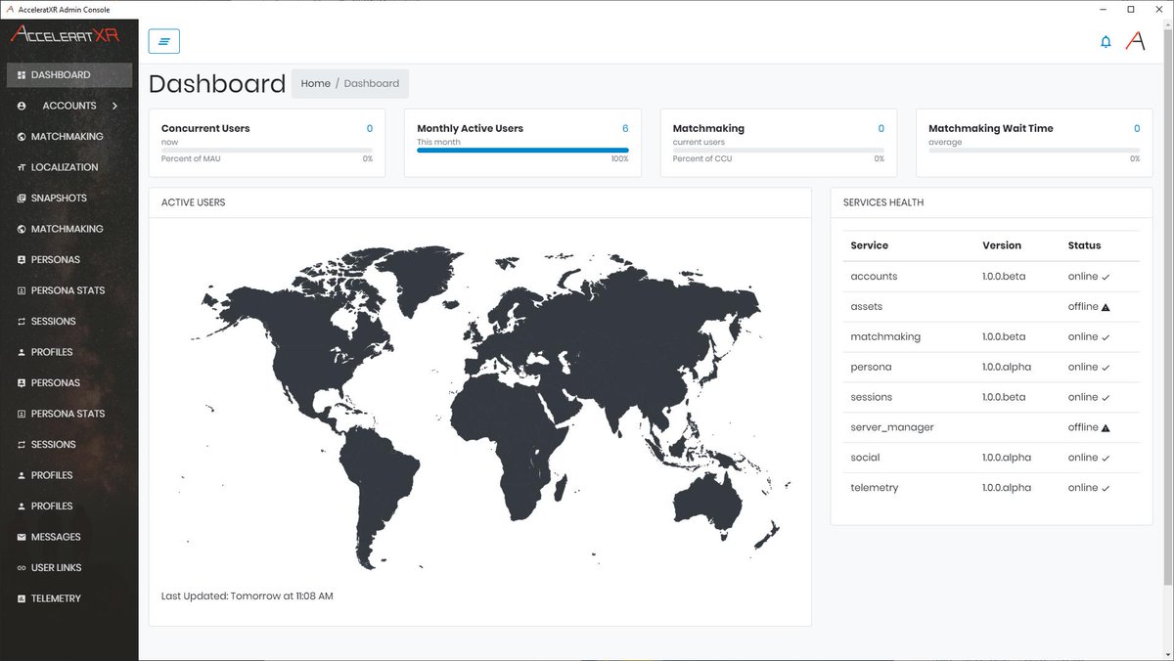Screen dimensions: 1174x661
Task: Click the Service column header
Action: (870, 245)
